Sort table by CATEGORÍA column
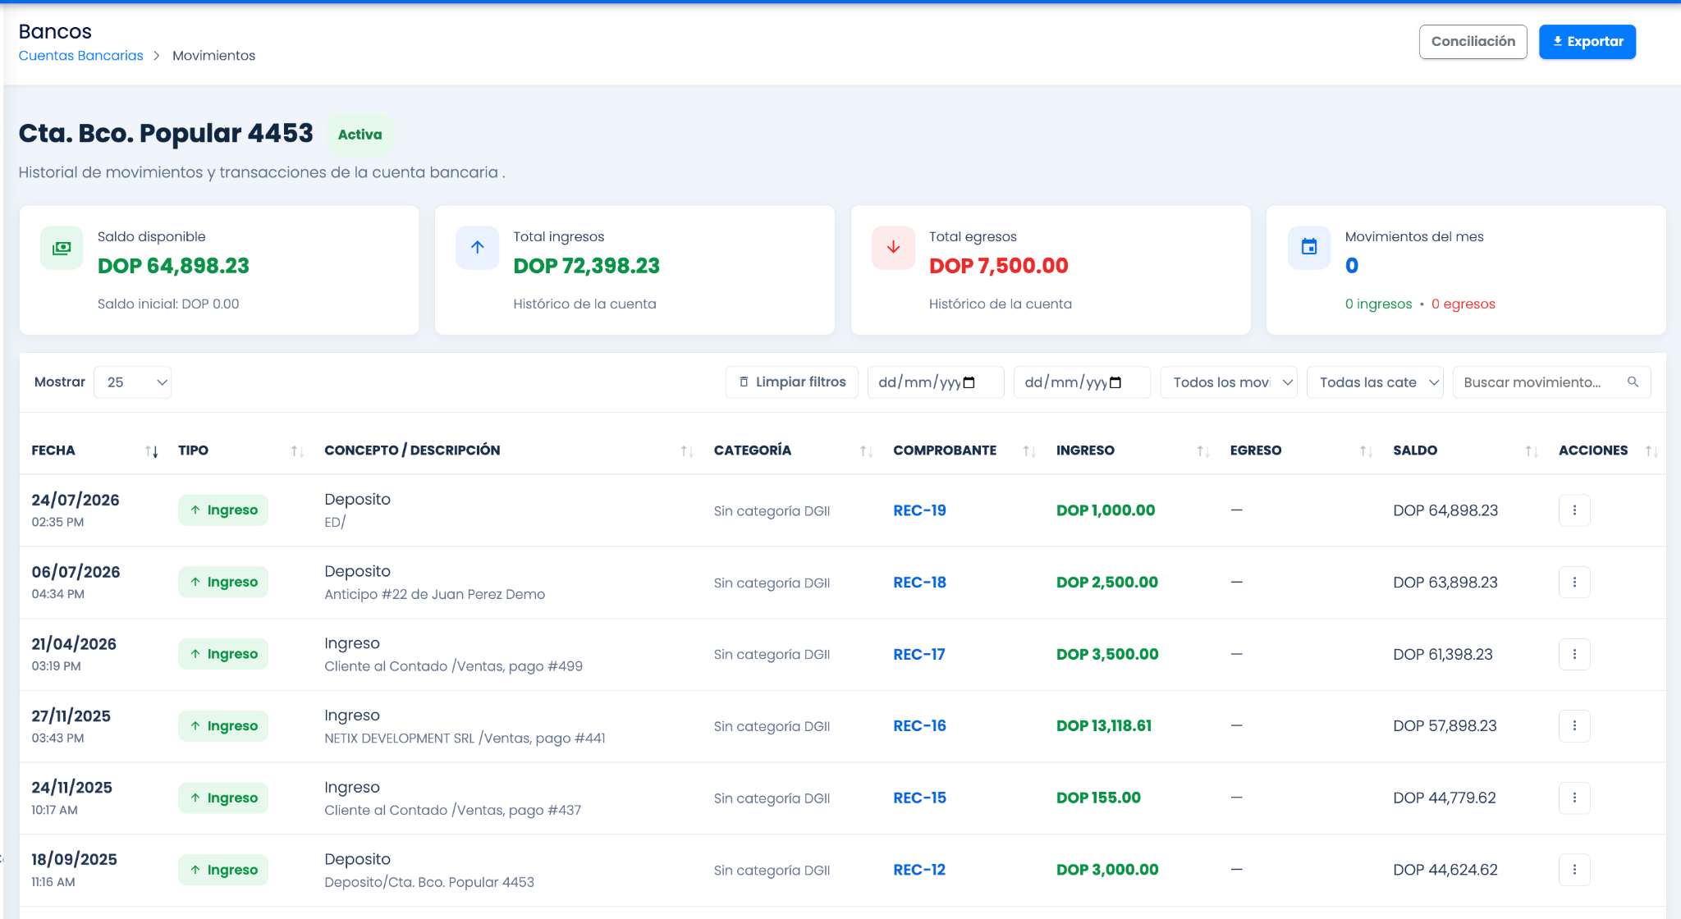Screen dimensions: 1681x919 [x=866, y=451]
